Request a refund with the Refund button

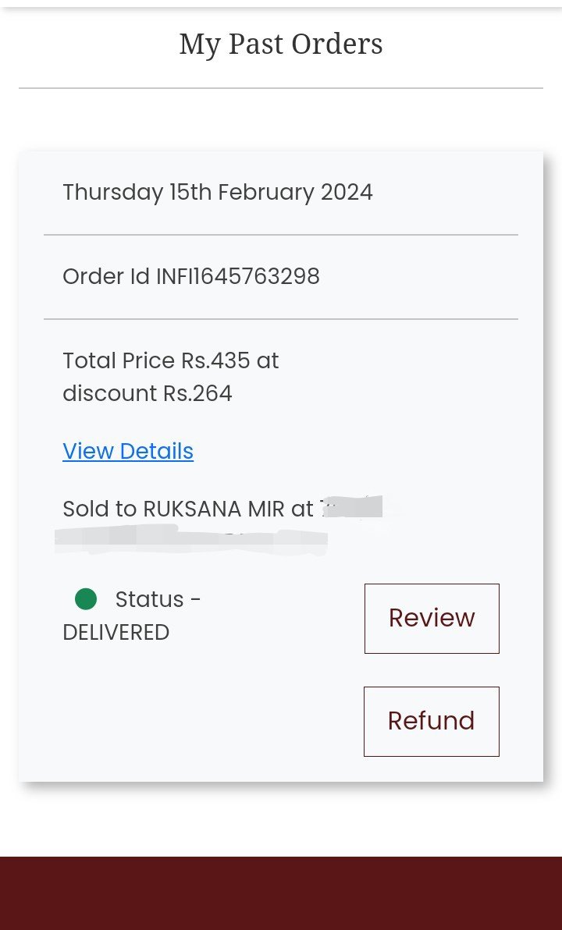tap(431, 721)
